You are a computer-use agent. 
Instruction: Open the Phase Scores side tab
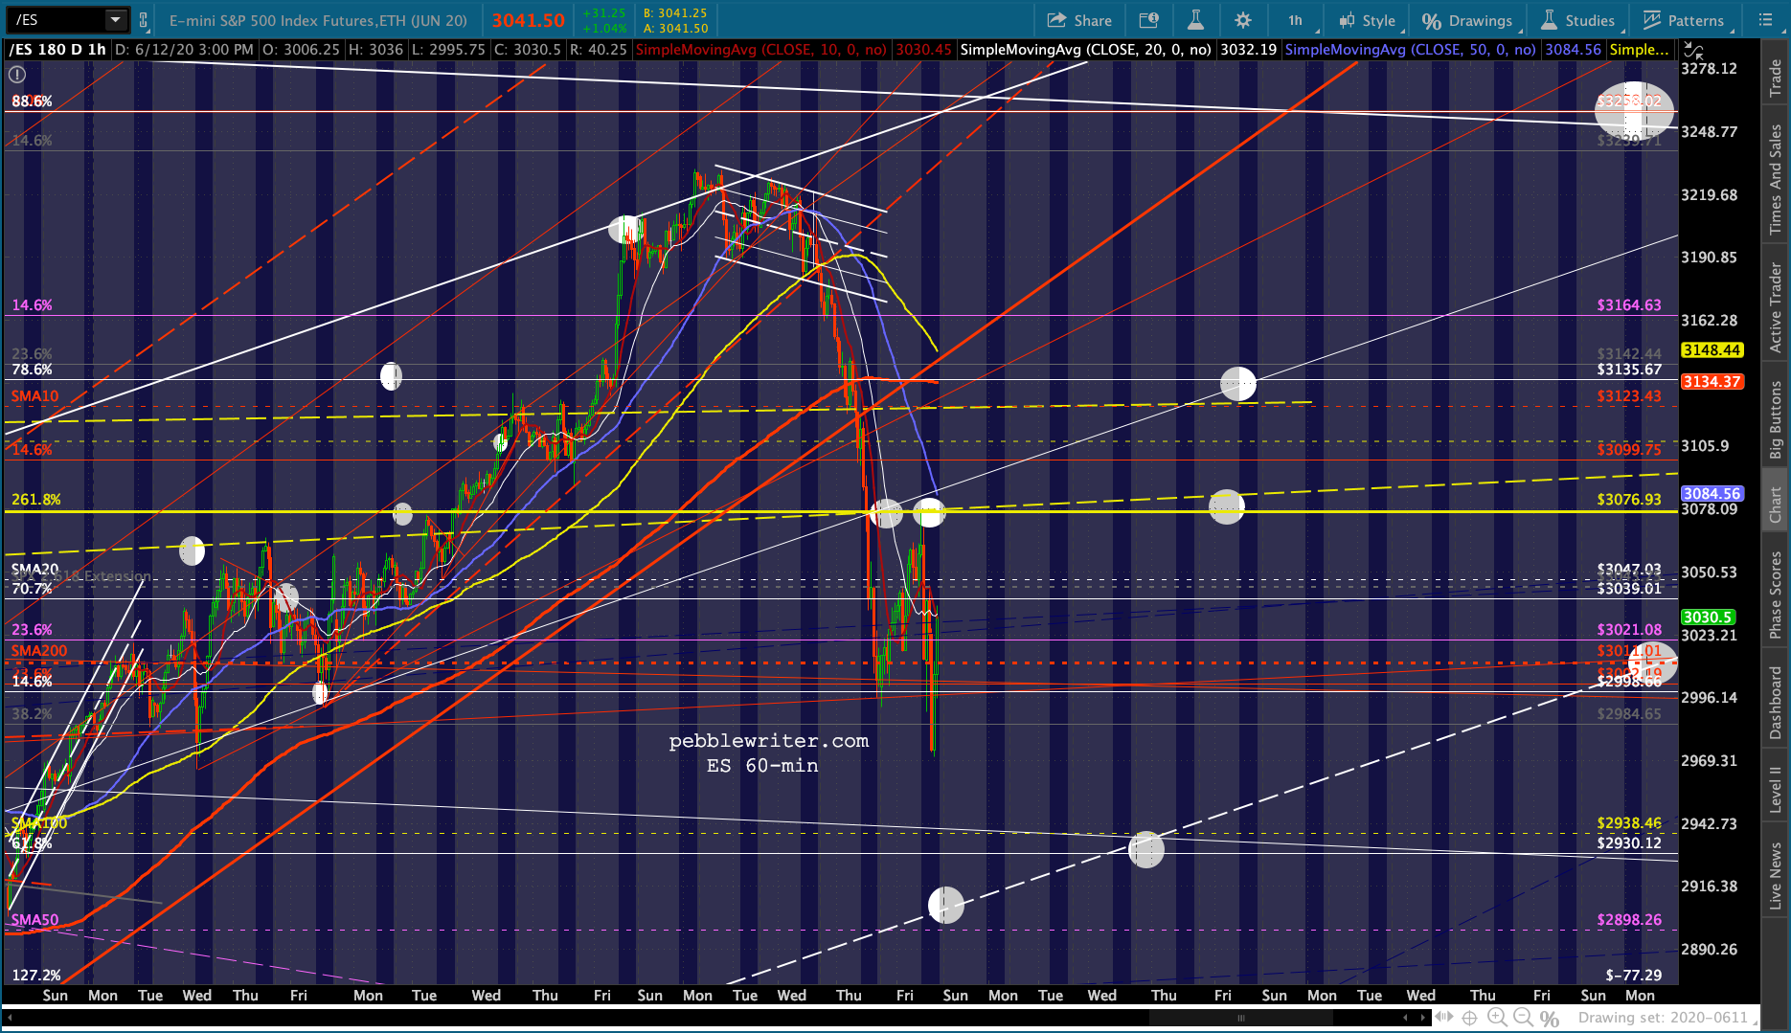(x=1776, y=595)
